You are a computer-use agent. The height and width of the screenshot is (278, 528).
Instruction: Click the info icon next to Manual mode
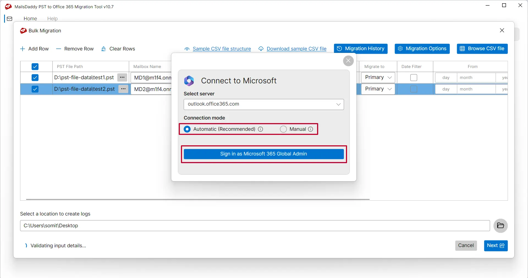coord(311,129)
